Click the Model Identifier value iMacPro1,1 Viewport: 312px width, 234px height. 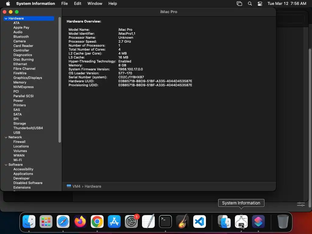pos(127,34)
